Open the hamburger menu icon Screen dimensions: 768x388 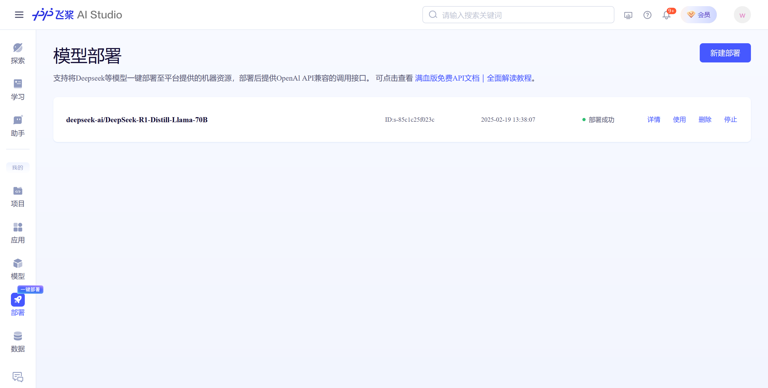pos(19,15)
